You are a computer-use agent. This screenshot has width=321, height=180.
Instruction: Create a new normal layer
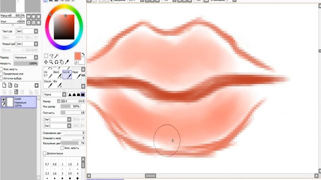click(5, 85)
